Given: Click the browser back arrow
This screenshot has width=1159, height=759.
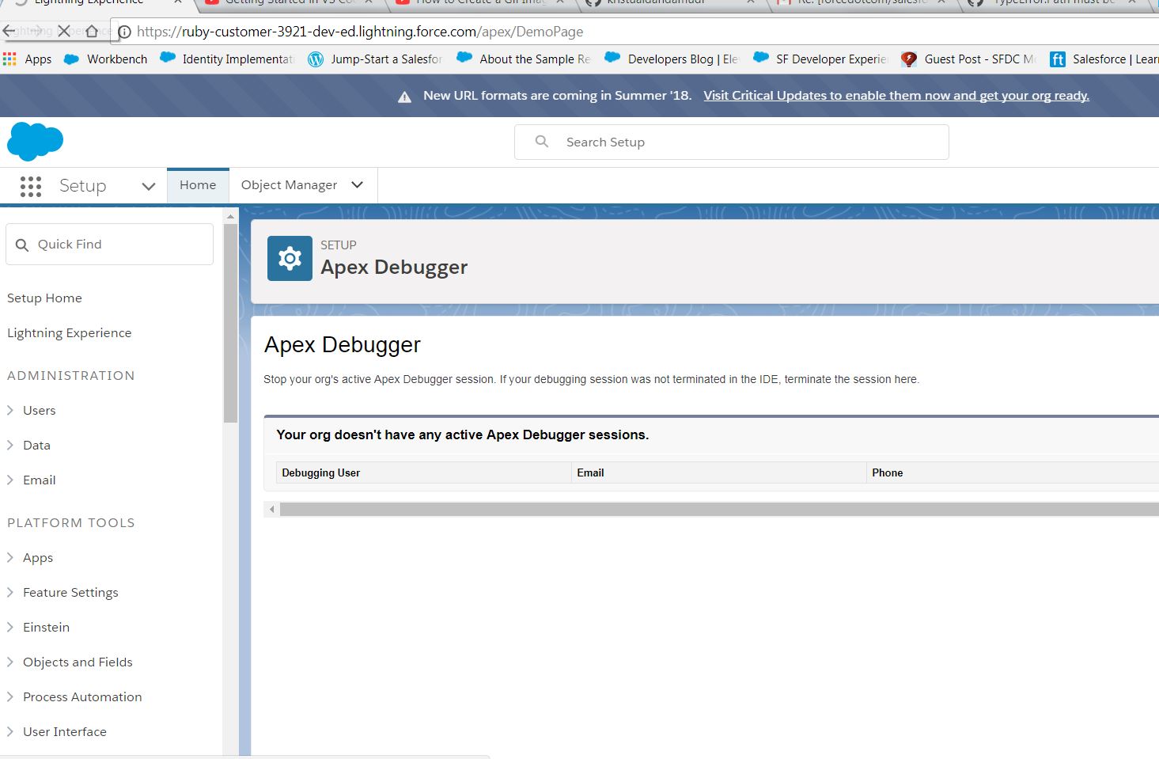Looking at the screenshot, I should tap(9, 31).
